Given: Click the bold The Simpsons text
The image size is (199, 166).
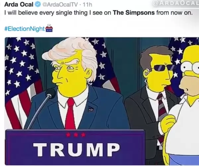Looking at the screenshot, I should point(134,13).
